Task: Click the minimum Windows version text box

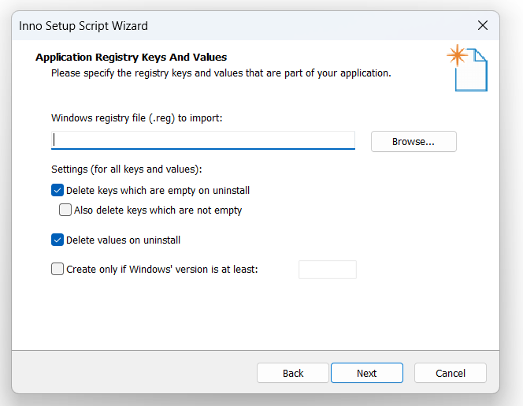Action: (x=328, y=270)
